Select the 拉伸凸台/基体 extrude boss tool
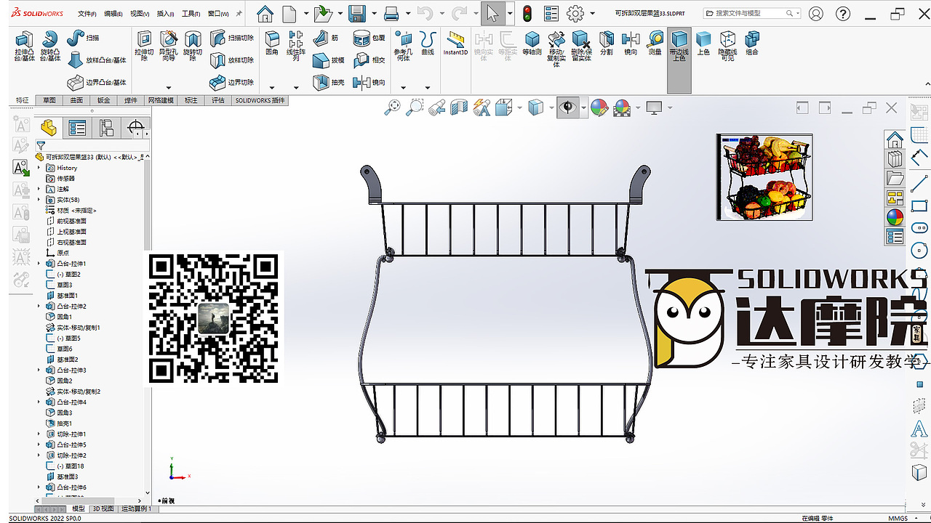931x523 pixels. (25, 47)
